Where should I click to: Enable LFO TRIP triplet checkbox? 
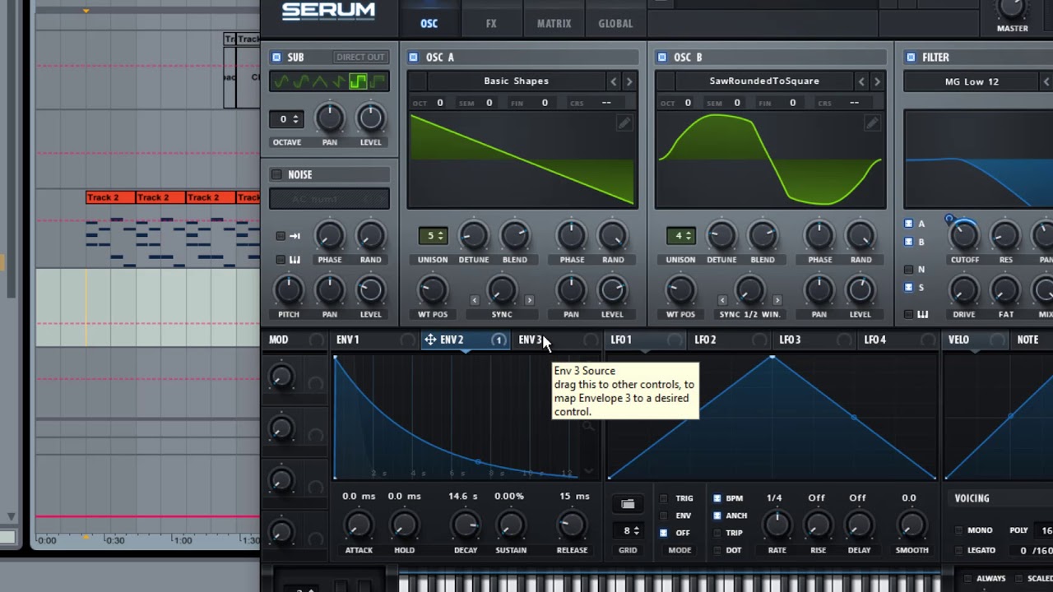pyautogui.click(x=717, y=533)
